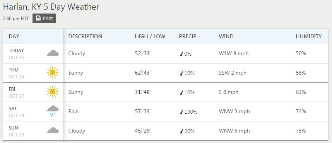Select the DESCRIPTION column header

(x=85, y=36)
